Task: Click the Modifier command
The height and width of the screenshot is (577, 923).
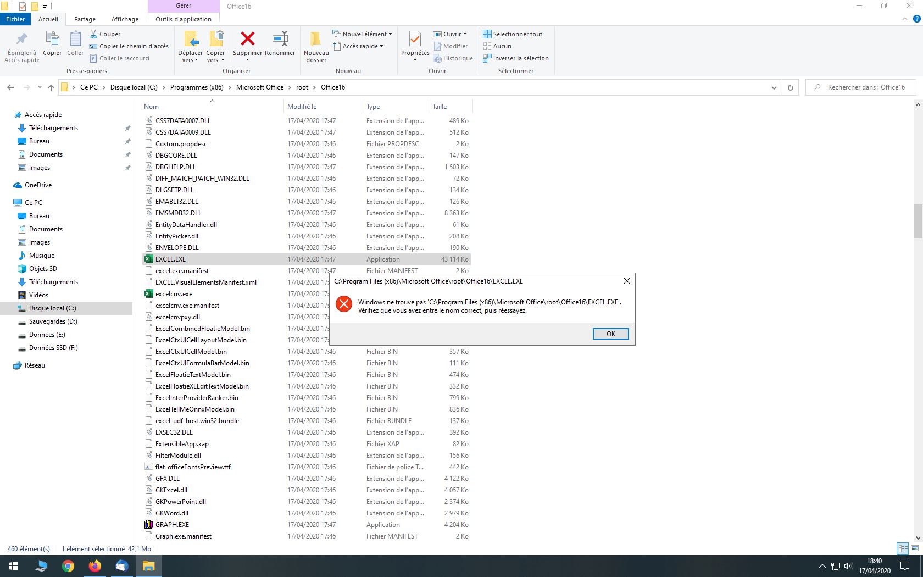Action: point(451,46)
